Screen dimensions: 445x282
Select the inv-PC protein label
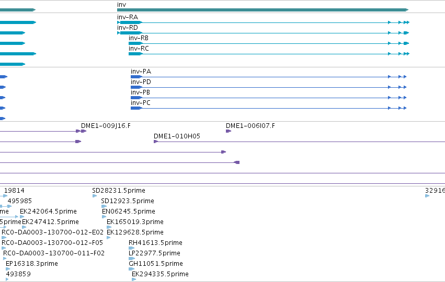[141, 103]
